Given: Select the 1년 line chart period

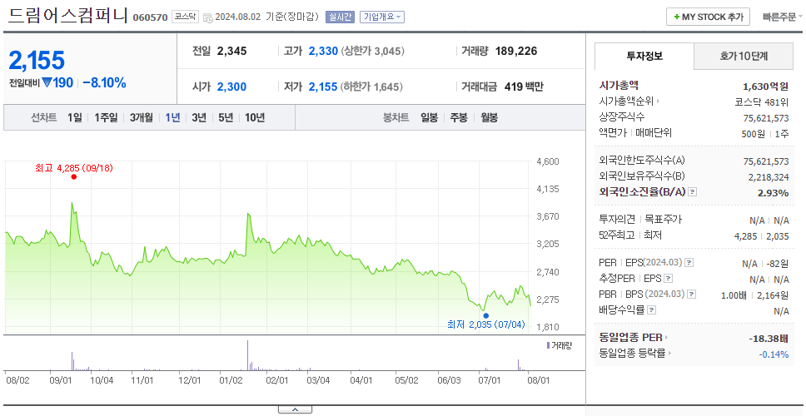Looking at the screenshot, I should coord(172,117).
